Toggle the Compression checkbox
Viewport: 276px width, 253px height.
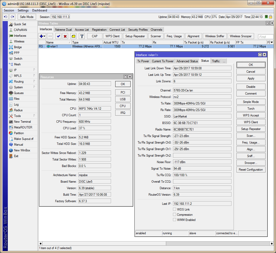pos(175,215)
